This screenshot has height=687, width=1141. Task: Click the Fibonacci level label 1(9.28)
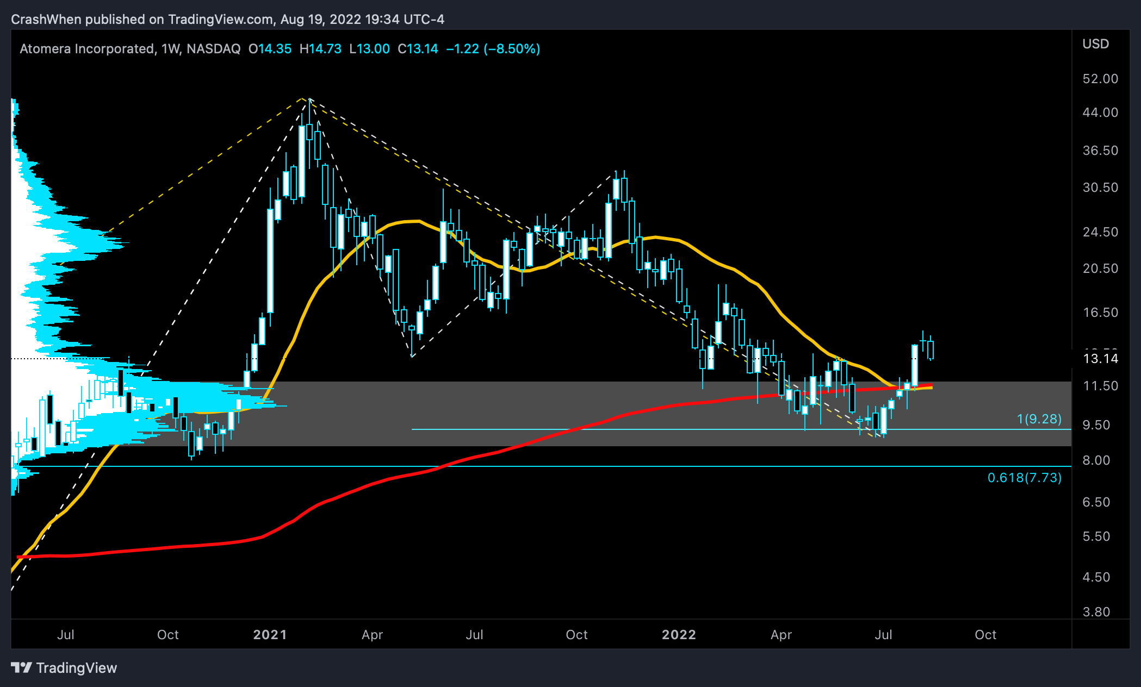(x=1039, y=419)
